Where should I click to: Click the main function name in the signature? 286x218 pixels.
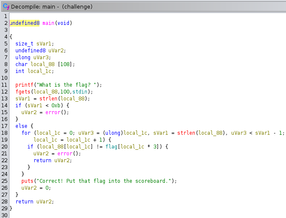(48, 23)
